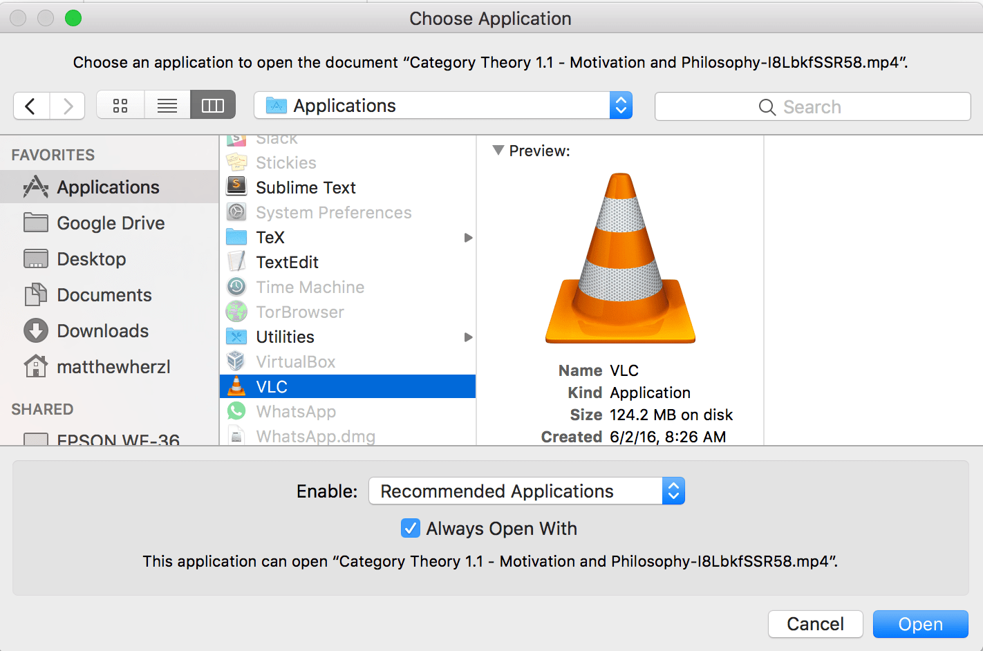The width and height of the screenshot is (983, 651).
Task: Click the Cancel button
Action: click(815, 624)
